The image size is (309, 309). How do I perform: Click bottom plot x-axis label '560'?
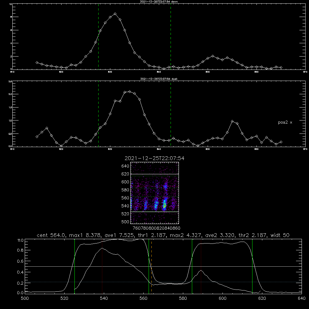tap(143, 298)
